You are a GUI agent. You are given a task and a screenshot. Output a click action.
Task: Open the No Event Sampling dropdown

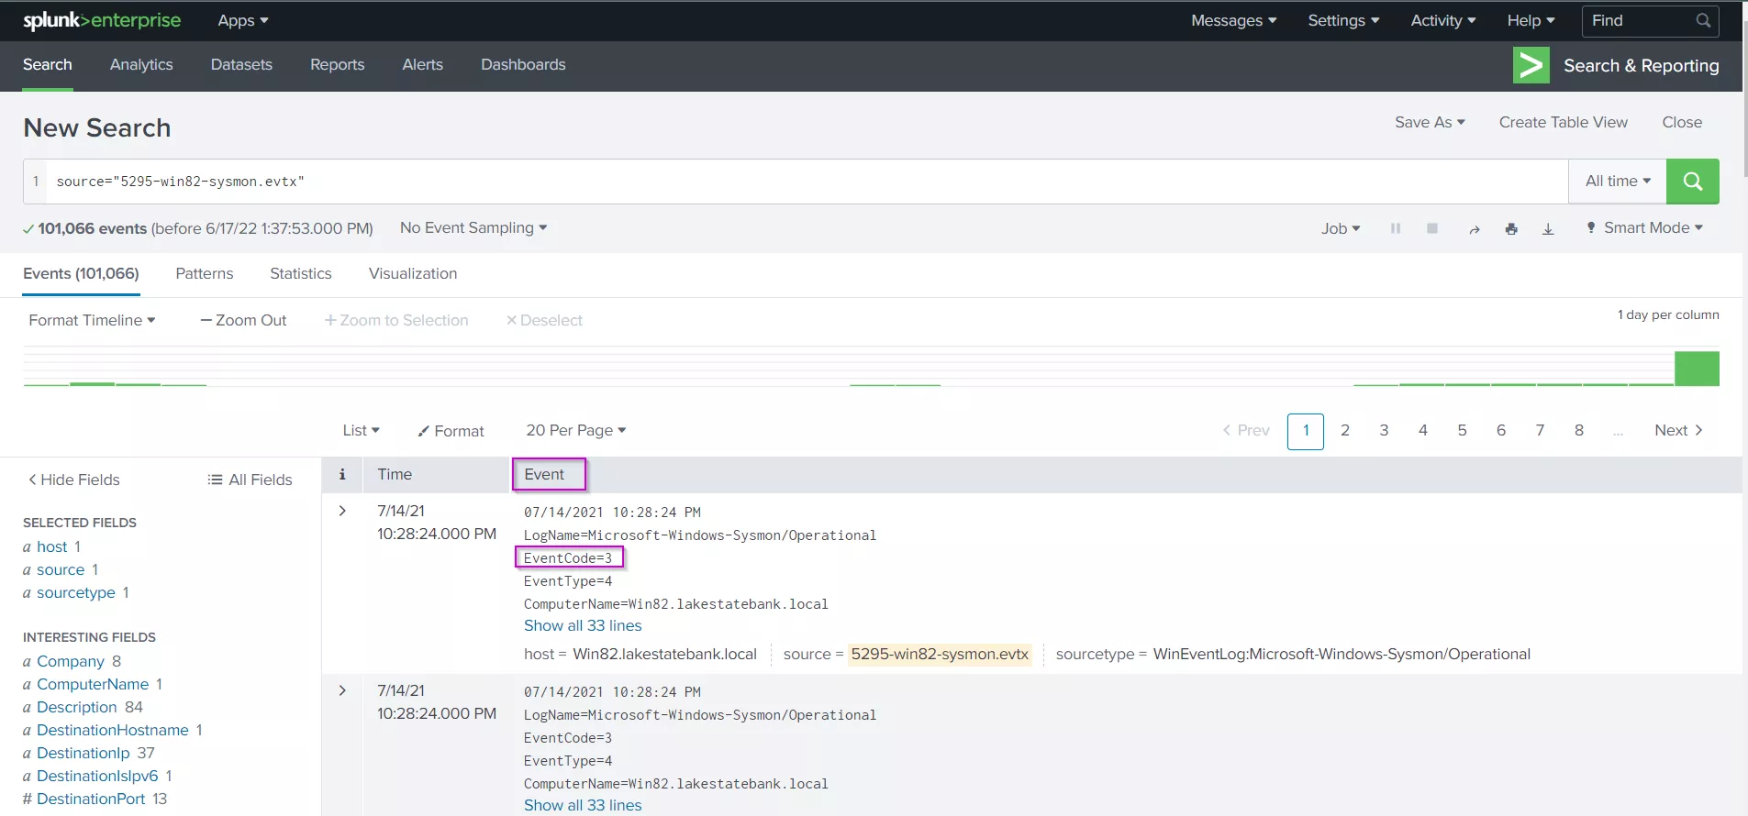tap(473, 227)
